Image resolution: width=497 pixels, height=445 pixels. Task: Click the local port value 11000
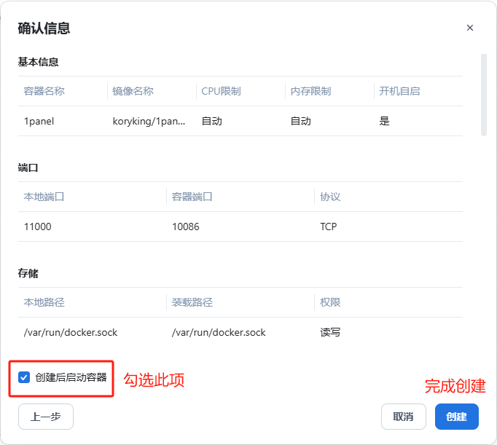37,227
